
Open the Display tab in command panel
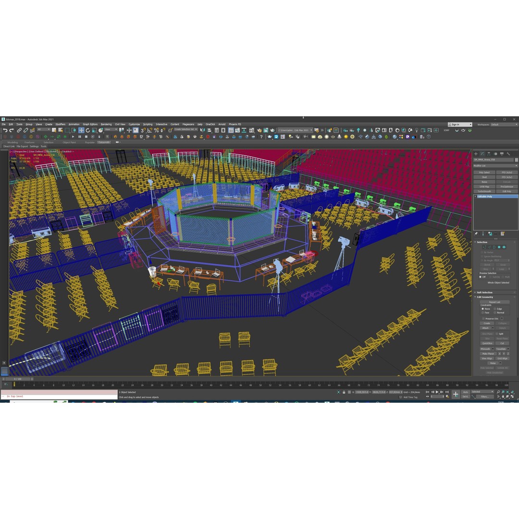coord(502,154)
